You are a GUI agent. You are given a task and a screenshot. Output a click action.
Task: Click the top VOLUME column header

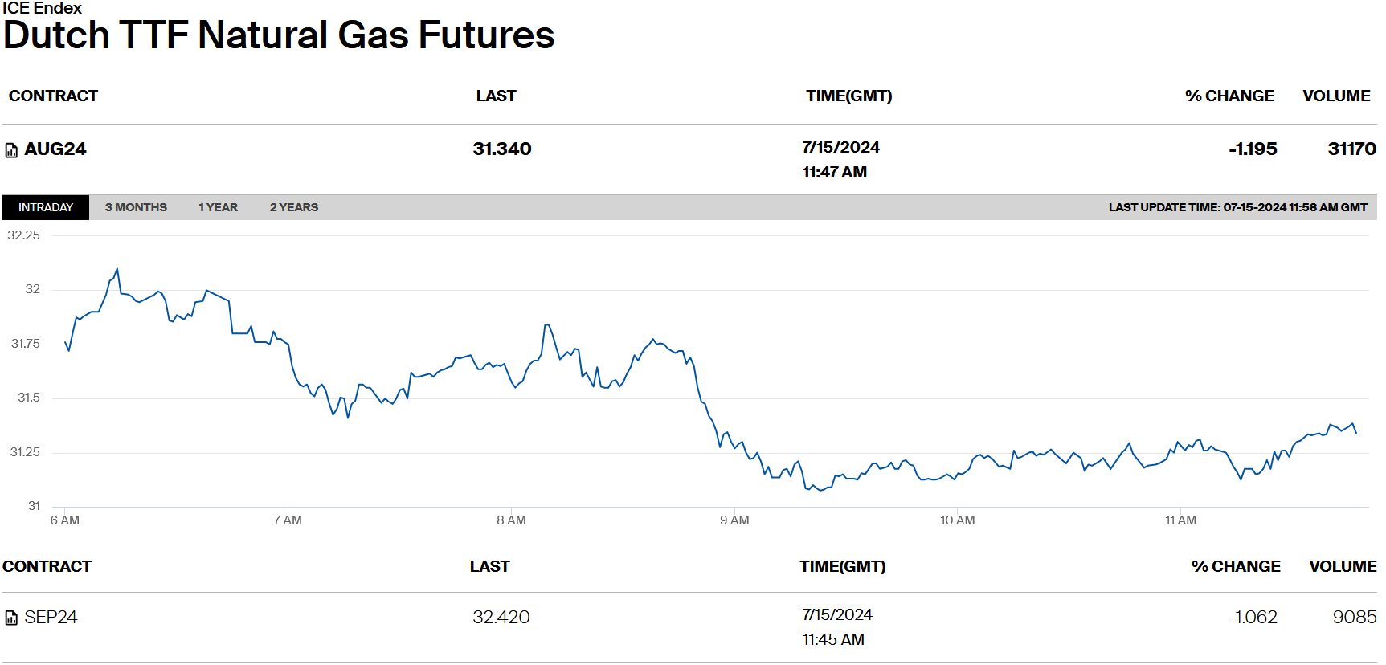point(1336,96)
